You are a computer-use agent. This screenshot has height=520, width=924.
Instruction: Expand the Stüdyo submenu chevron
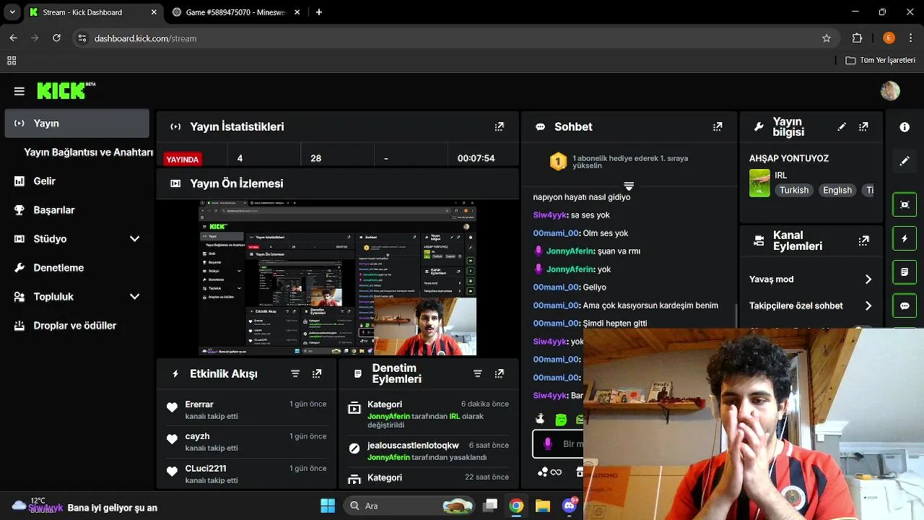coord(134,239)
